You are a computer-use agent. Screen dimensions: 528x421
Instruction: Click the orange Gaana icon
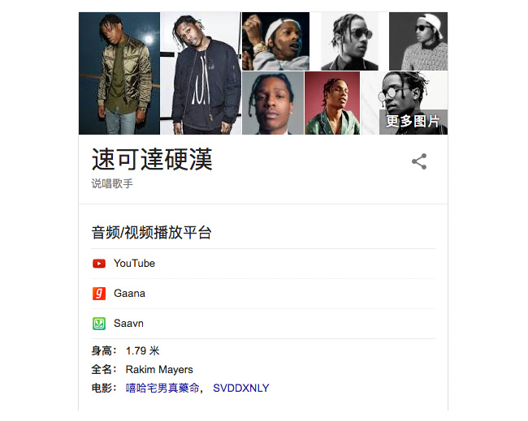coord(99,293)
